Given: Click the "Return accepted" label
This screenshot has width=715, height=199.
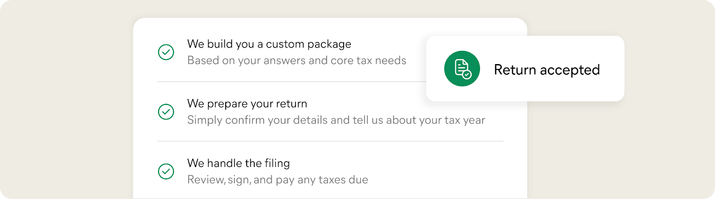Looking at the screenshot, I should tap(547, 70).
